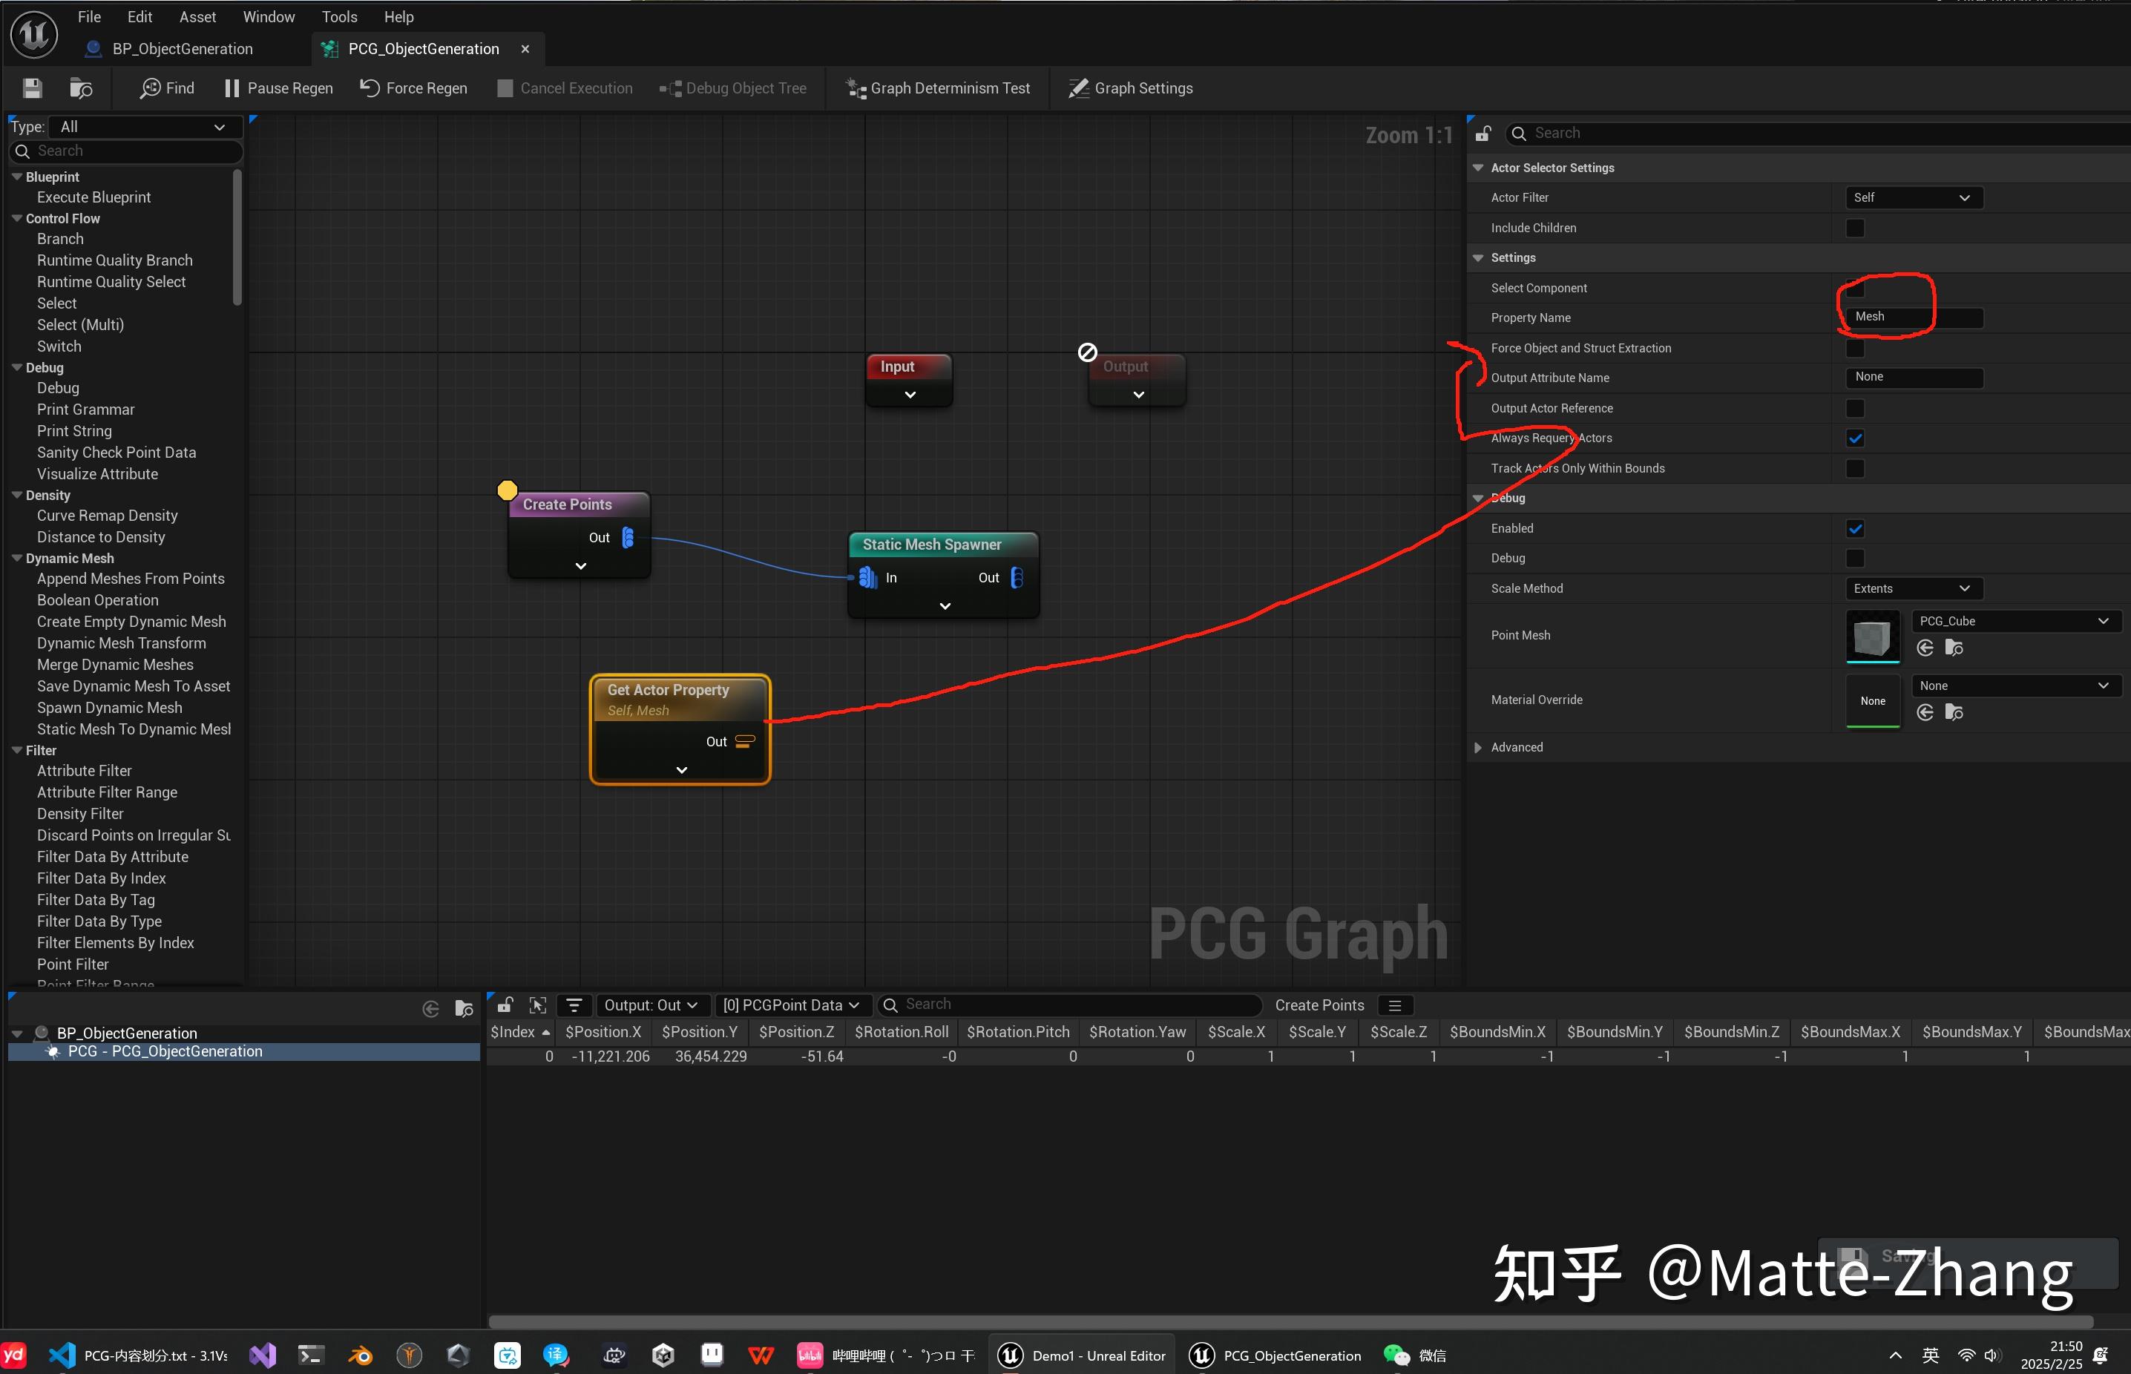This screenshot has height=1374, width=2131.
Task: Click the lock icon above the details search box
Action: [1483, 133]
